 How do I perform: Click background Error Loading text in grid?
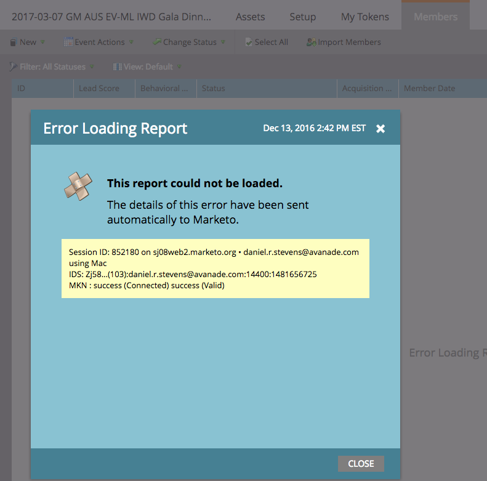pos(448,353)
